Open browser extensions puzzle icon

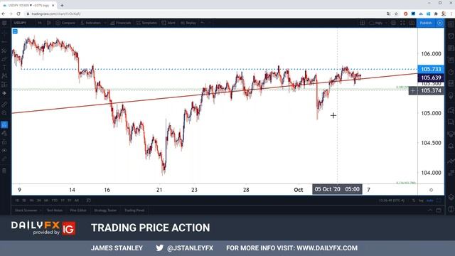click(x=436, y=14)
